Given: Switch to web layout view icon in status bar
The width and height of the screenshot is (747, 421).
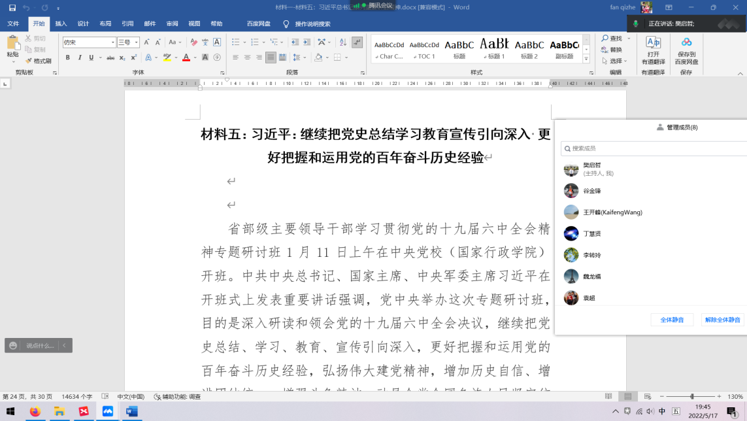Looking at the screenshot, I should pyautogui.click(x=648, y=396).
